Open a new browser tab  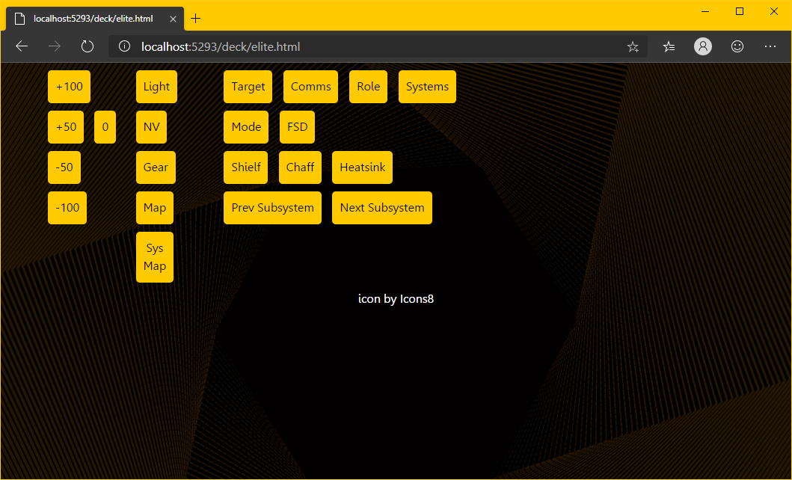pos(196,19)
